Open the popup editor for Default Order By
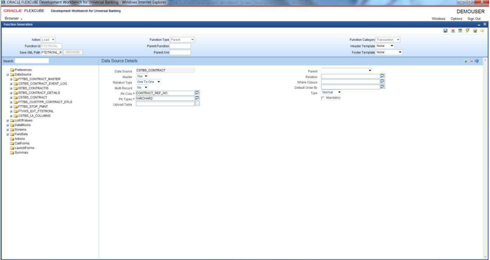This screenshot has width=490, height=260. pos(383,87)
